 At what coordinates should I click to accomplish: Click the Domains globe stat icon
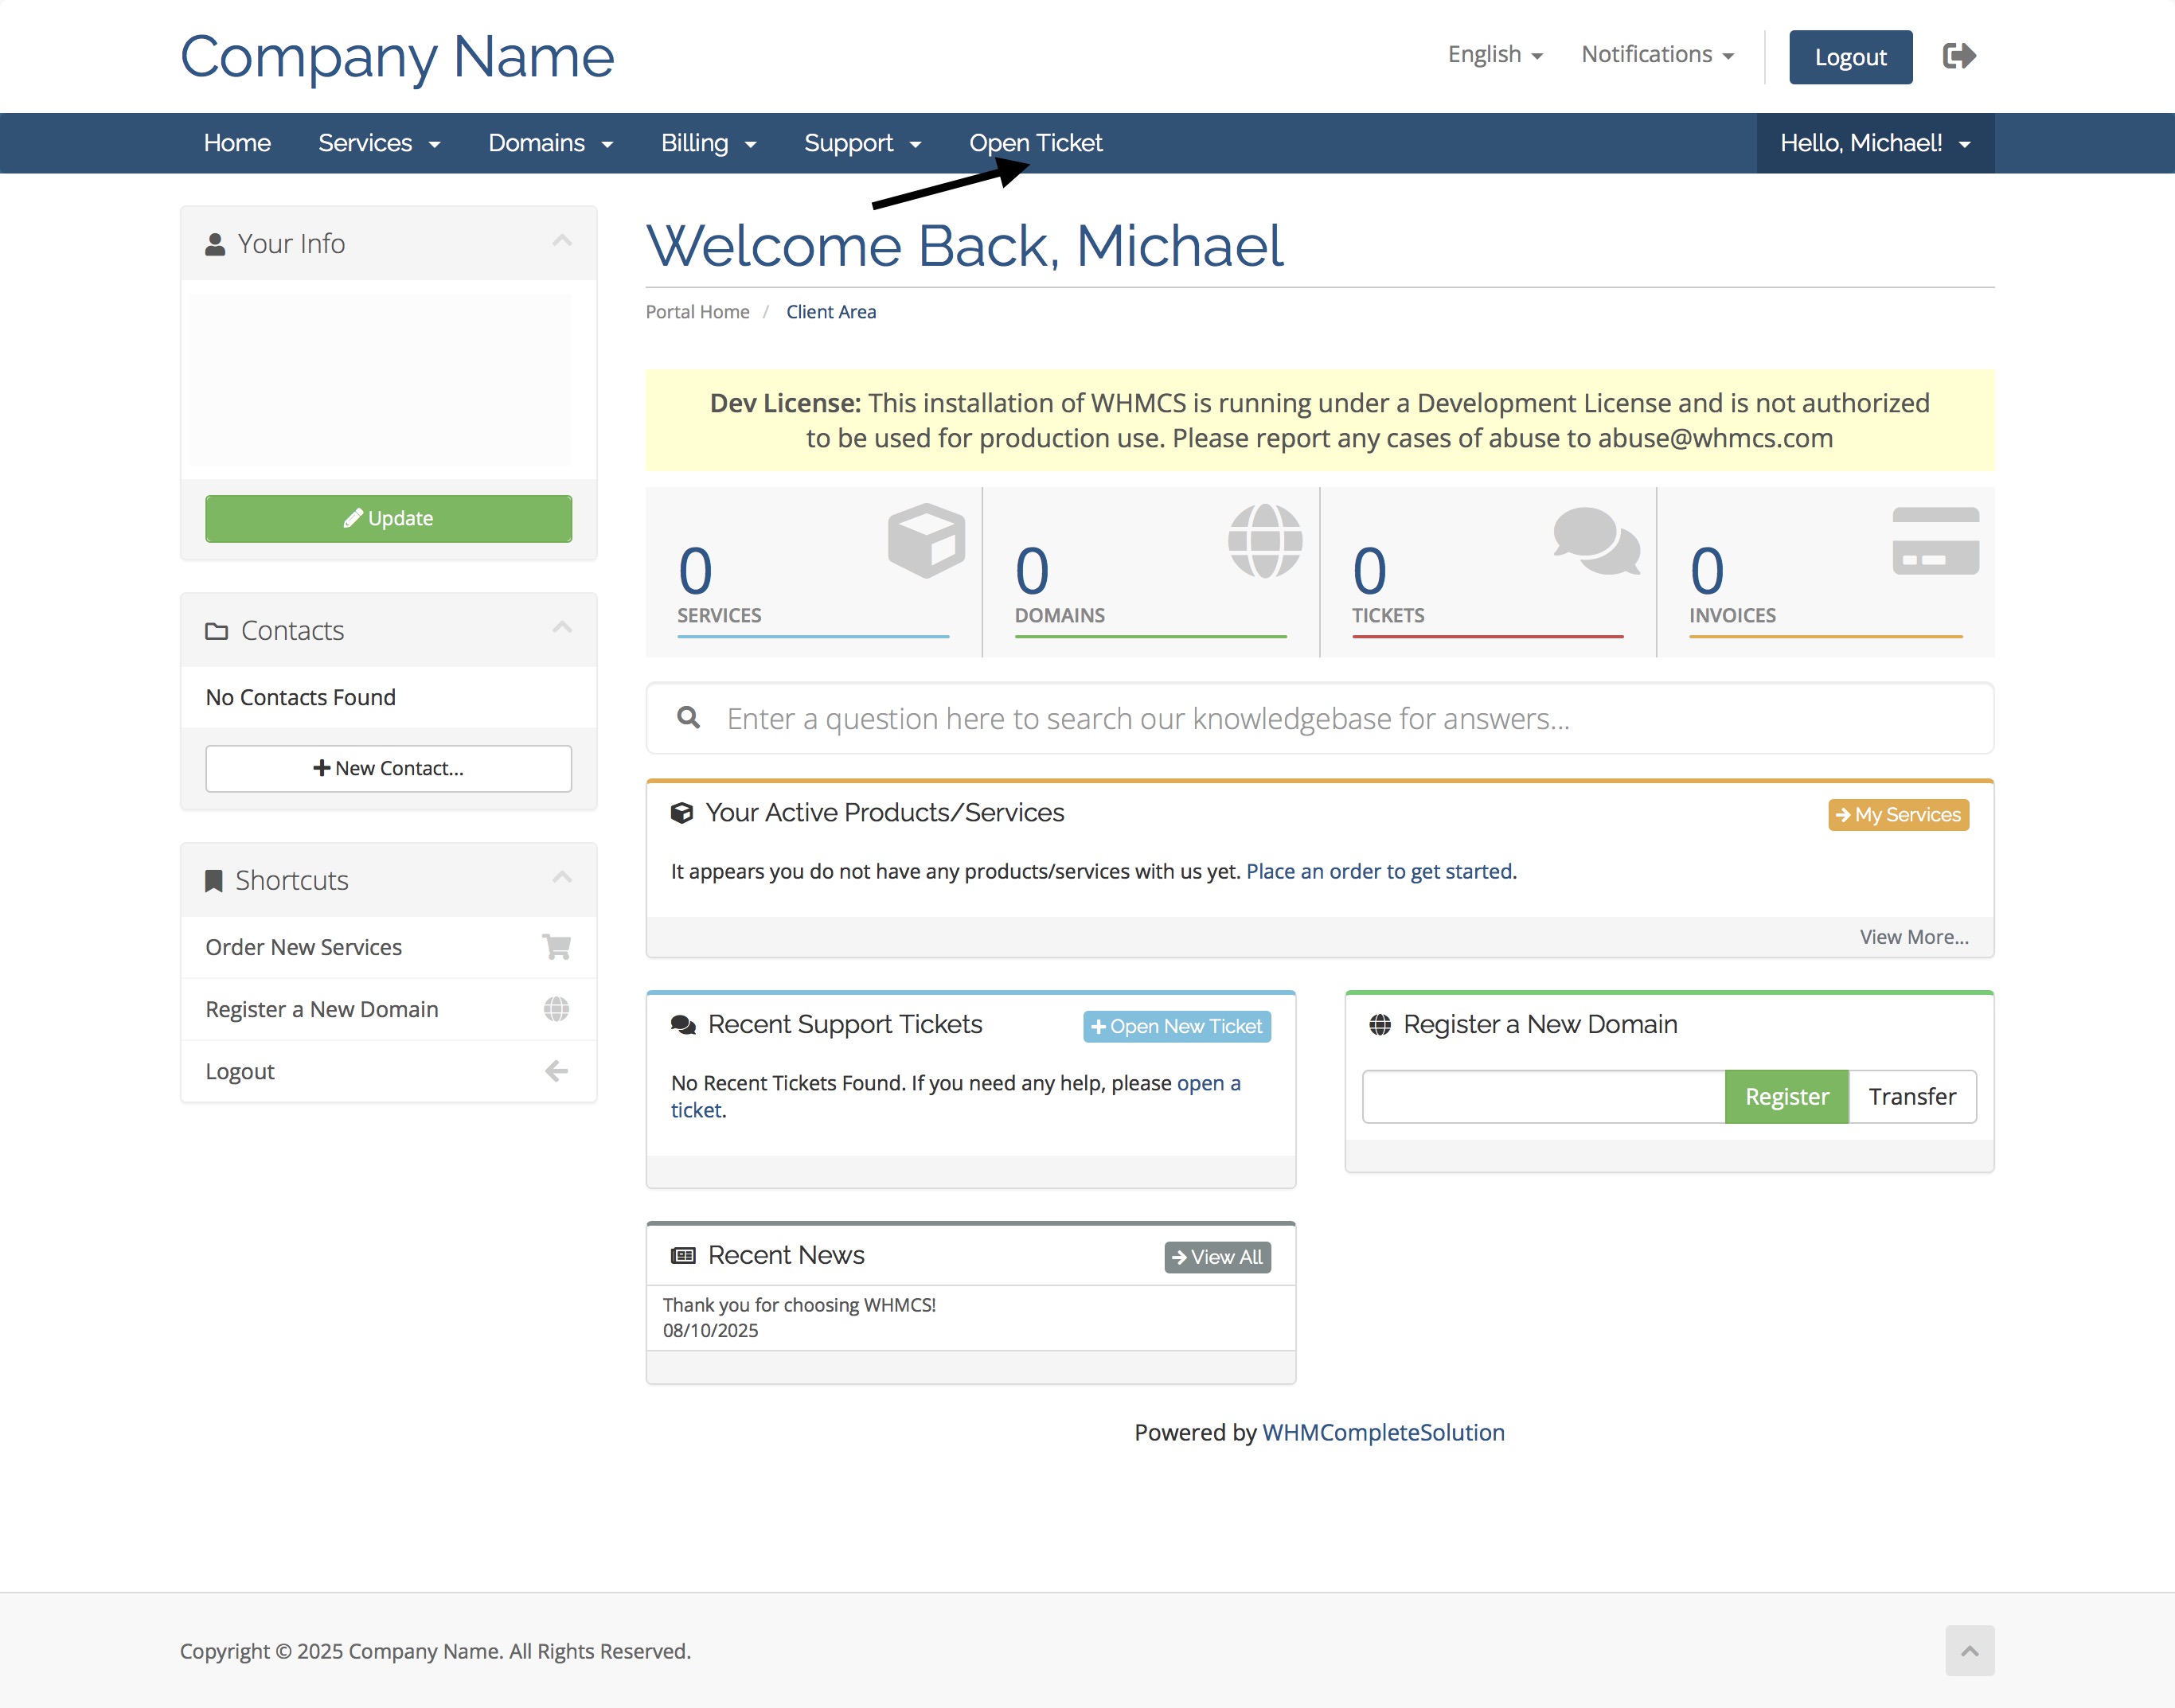tap(1264, 540)
